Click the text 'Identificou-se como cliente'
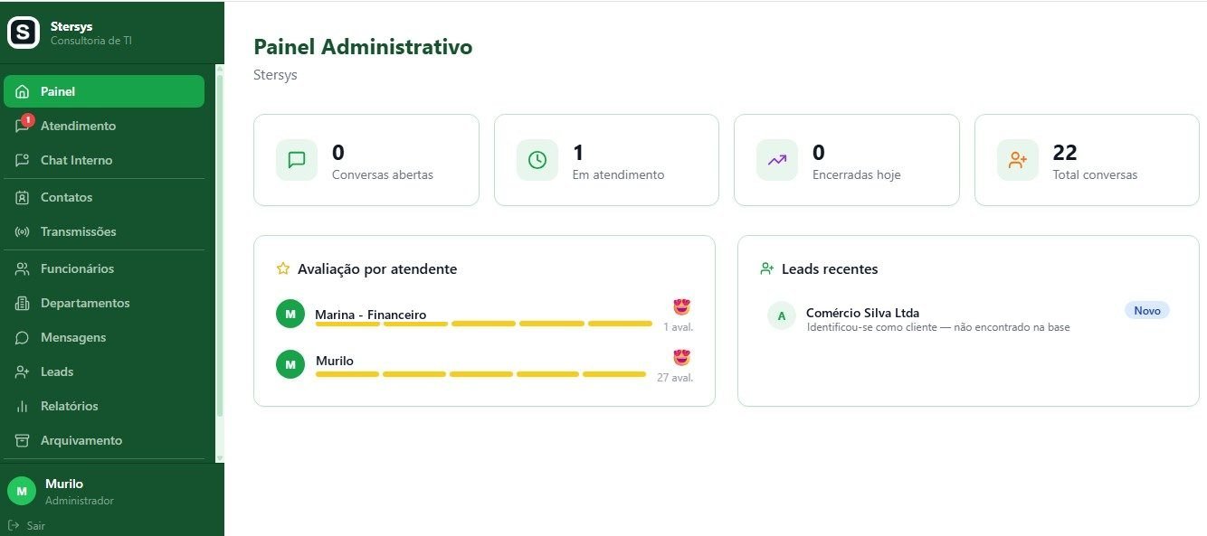This screenshot has width=1207, height=536. click(870, 327)
